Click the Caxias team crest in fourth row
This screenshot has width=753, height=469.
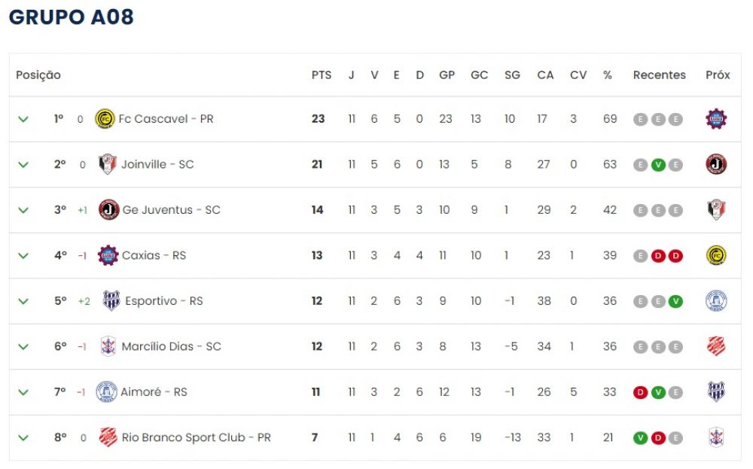108,255
